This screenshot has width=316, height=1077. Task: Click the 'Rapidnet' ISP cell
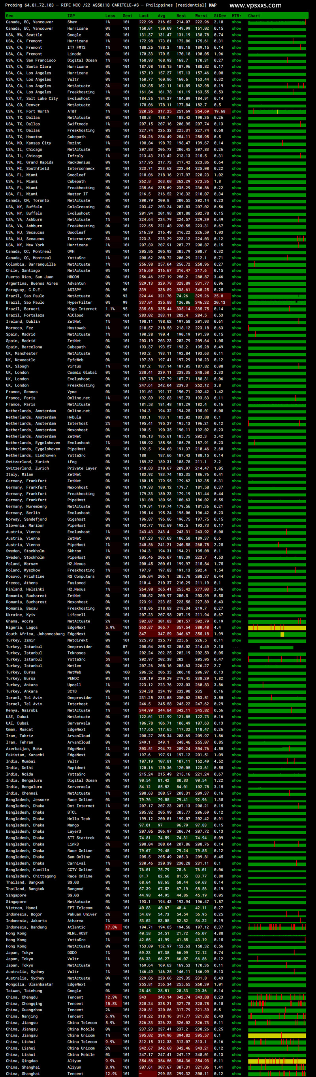76,768
